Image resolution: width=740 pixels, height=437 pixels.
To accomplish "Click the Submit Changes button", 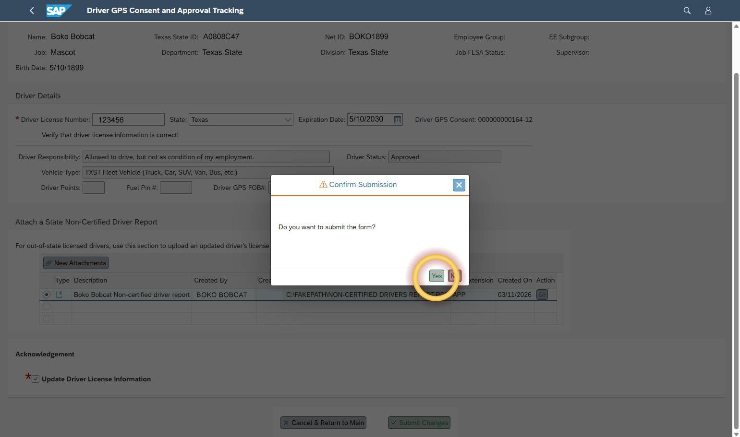I will point(419,423).
